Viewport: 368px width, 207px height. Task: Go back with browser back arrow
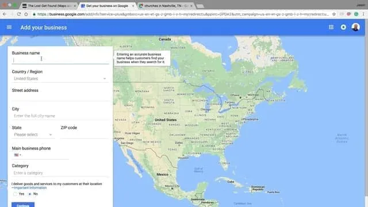click(x=5, y=14)
